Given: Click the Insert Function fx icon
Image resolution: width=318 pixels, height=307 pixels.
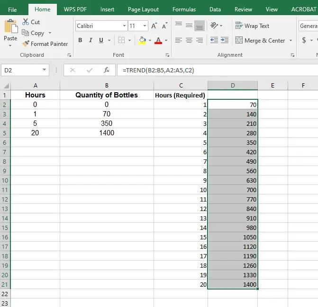Looking at the screenshot, I should [107, 70].
